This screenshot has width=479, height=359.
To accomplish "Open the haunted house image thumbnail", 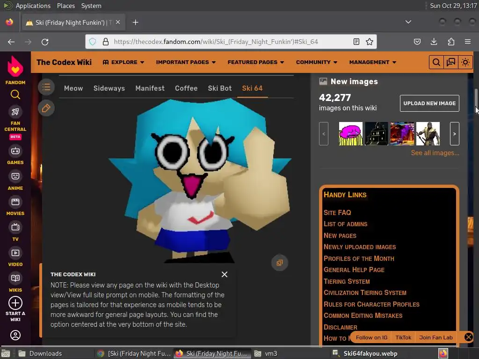I will tap(377, 134).
